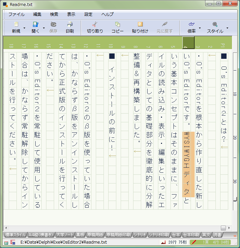Click the コピー (Copy) icon
Viewport: 240px width, 248px height.
point(118,24)
